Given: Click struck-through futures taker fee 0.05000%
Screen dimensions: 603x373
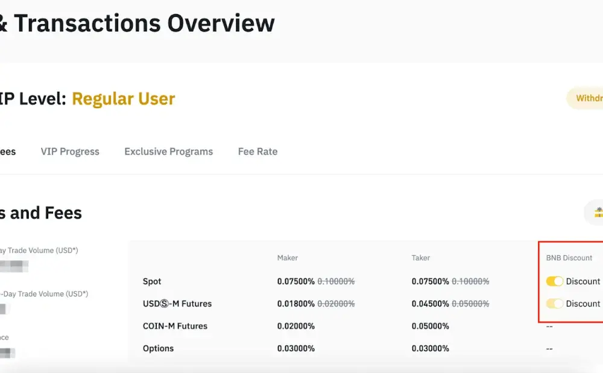Looking at the screenshot, I should tap(470, 304).
